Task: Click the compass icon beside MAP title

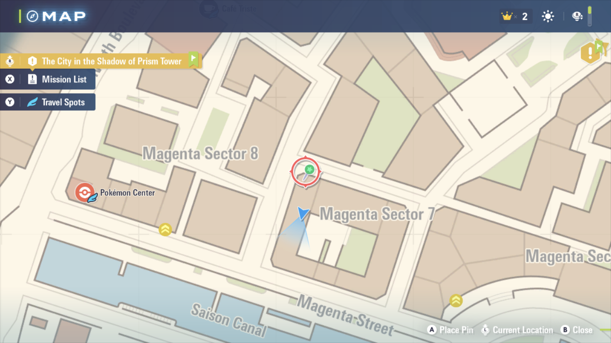Action: point(32,16)
